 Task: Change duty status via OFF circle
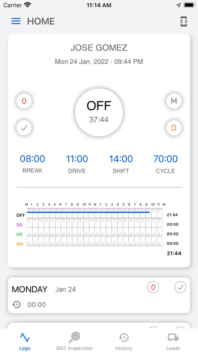point(99,112)
